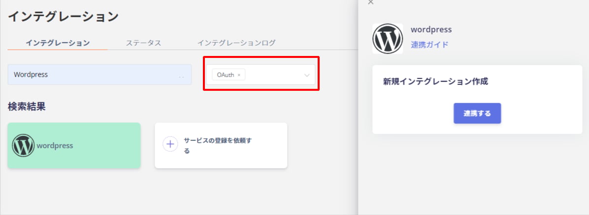
Task: Expand the authentication type dropdown chevron
Action: coord(307,75)
